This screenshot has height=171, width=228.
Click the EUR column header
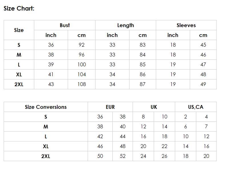[110, 107]
